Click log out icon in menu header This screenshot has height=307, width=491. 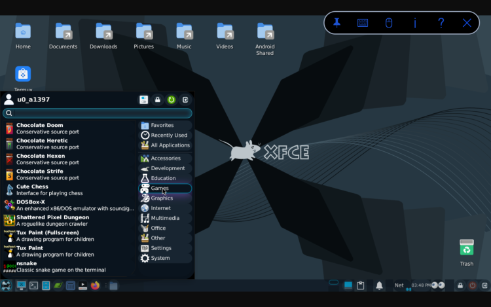coord(185,100)
